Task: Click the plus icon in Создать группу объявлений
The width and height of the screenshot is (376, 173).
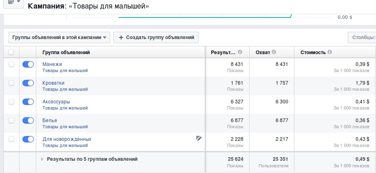Action: (x=121, y=37)
